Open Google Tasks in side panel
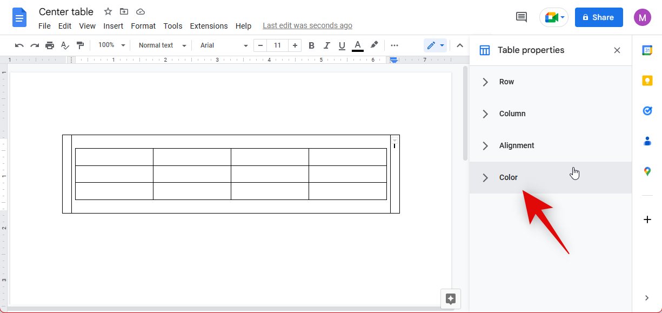 click(x=647, y=111)
